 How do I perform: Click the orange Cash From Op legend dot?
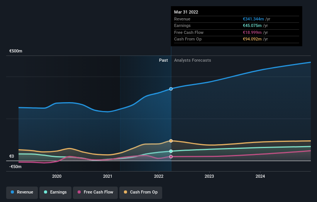(125, 192)
